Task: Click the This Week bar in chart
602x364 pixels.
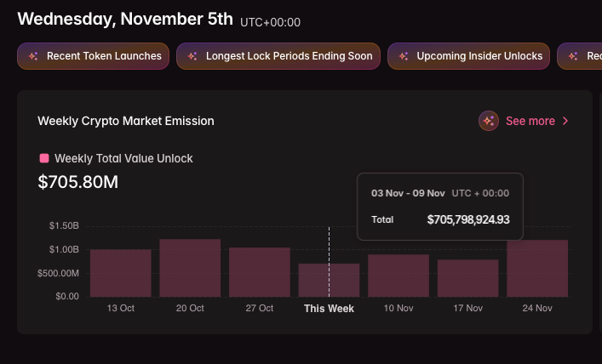Action: pos(329,280)
